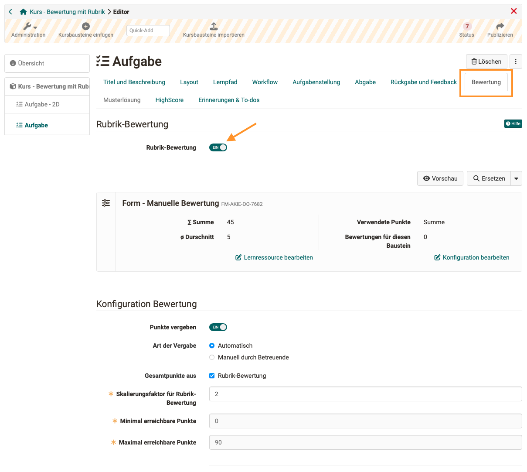
Task: Select Manuell durch Betreuende
Action: coord(212,357)
